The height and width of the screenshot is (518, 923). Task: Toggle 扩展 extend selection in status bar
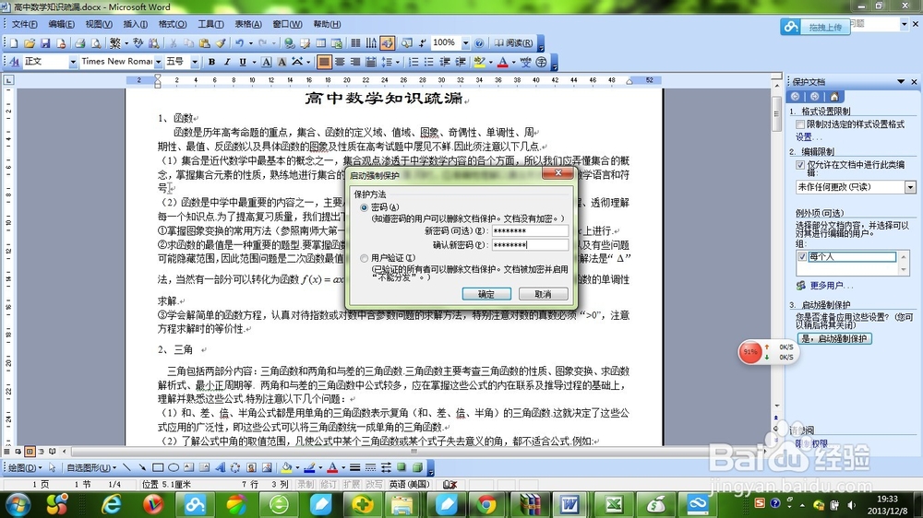351,485
